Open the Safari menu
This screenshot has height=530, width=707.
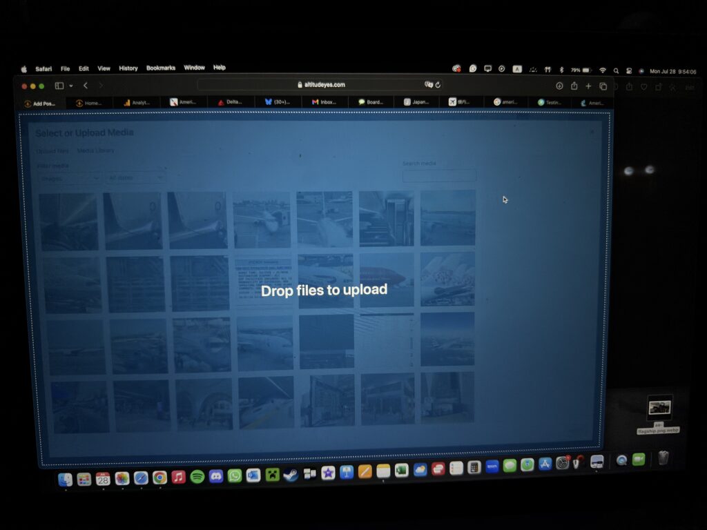[x=43, y=69]
